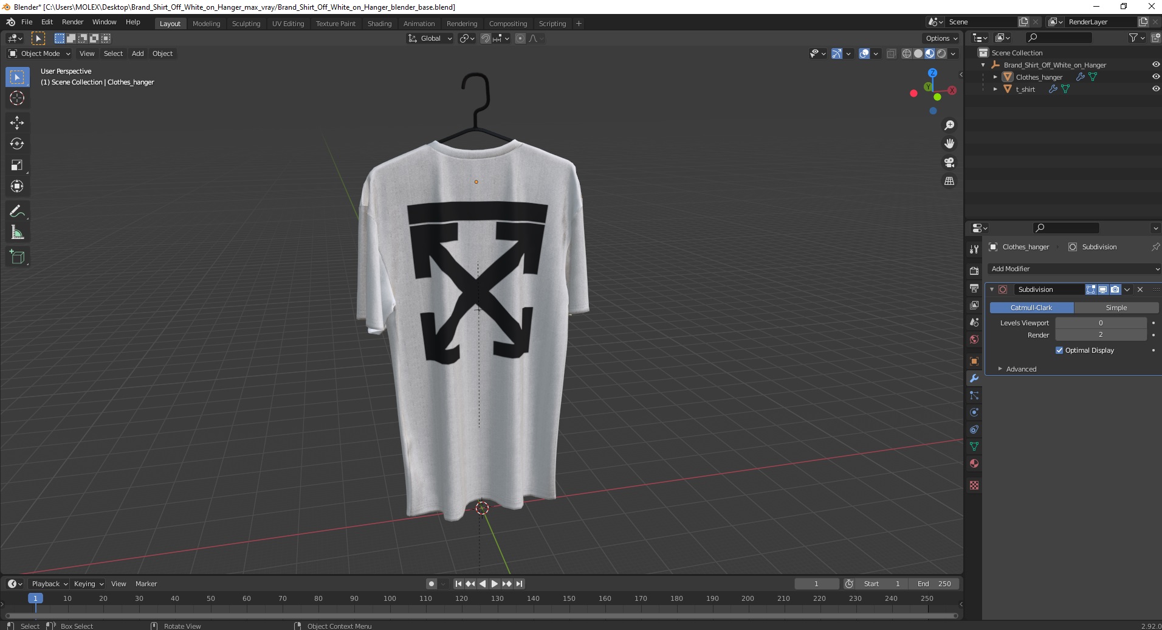Viewport: 1162px width, 630px height.
Task: Switch to the UV Editing workspace tab
Action: tap(288, 24)
